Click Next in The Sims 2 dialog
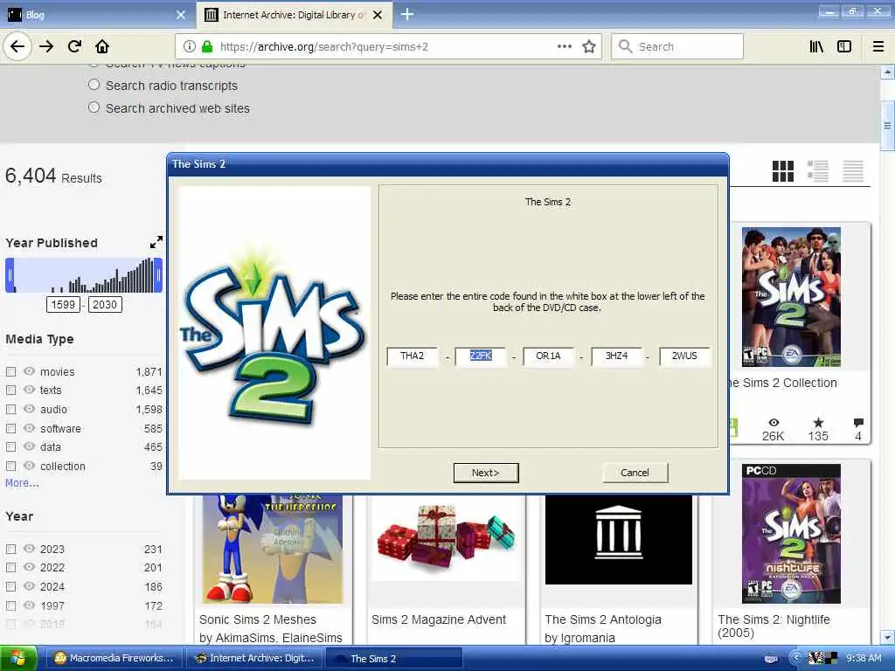895x671 pixels. [486, 473]
